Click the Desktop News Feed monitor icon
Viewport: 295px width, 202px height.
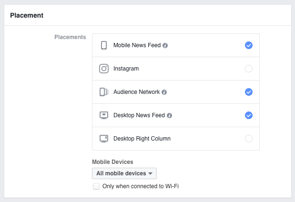tap(104, 115)
